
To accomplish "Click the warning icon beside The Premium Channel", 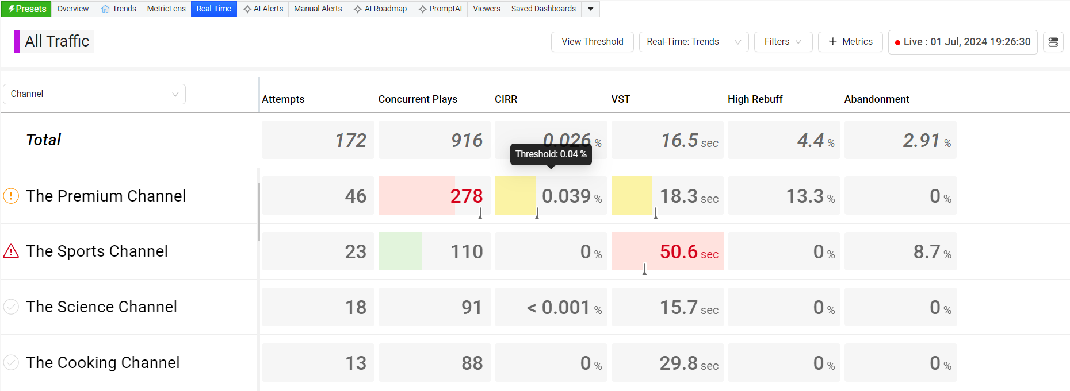I will click(x=11, y=196).
